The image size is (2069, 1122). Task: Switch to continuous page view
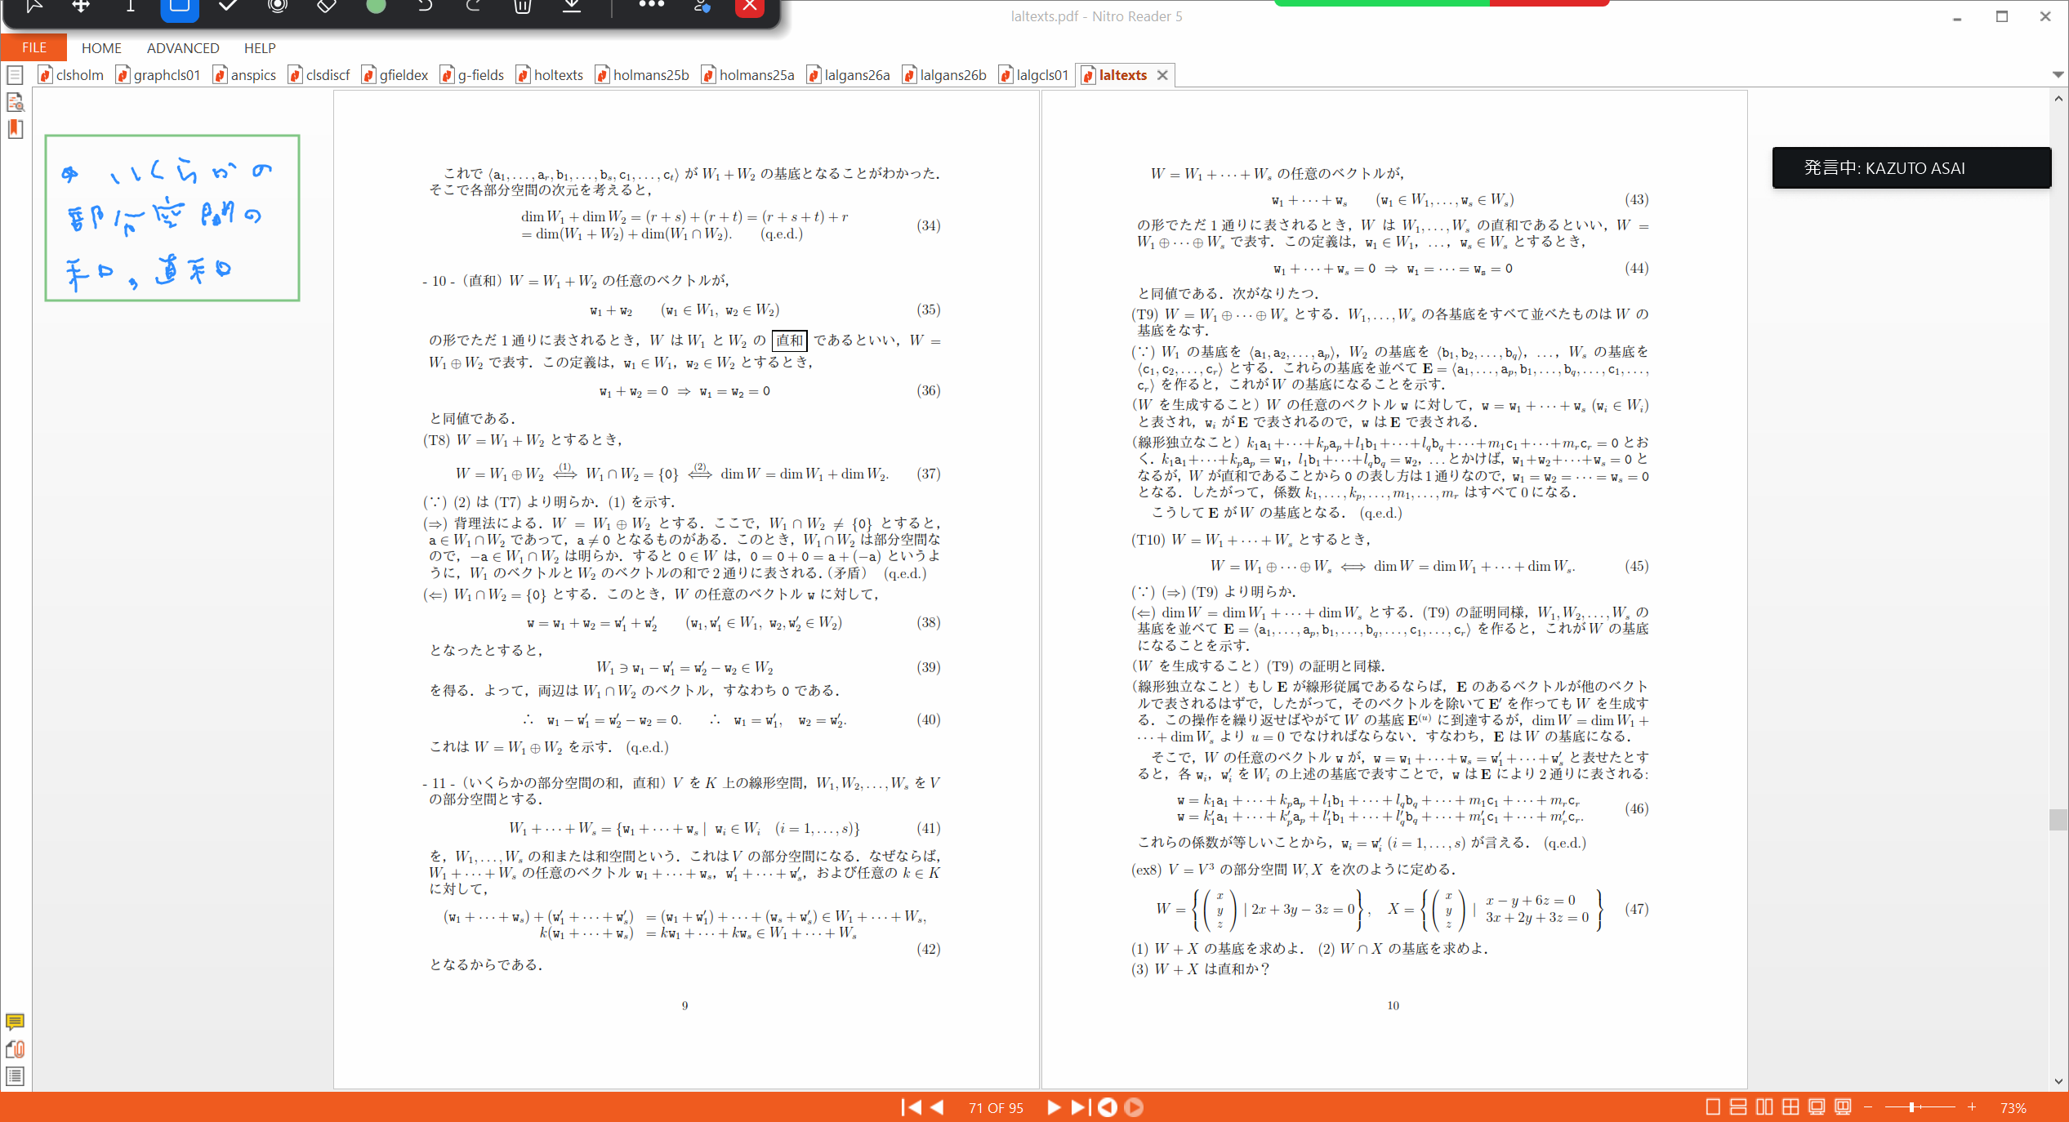tap(1738, 1107)
